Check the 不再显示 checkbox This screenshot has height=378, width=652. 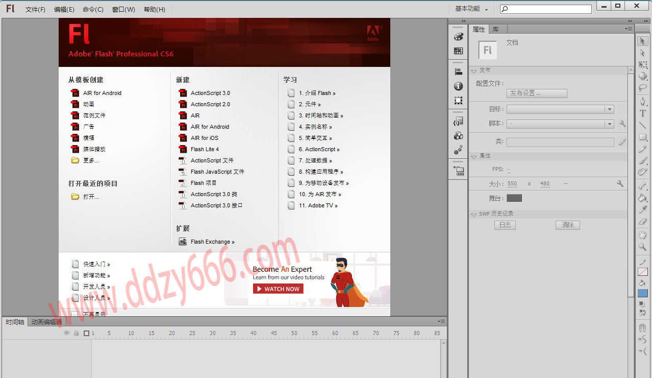coord(75,314)
